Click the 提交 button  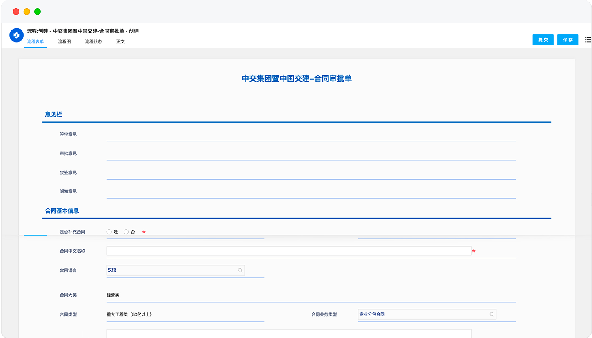tap(543, 40)
